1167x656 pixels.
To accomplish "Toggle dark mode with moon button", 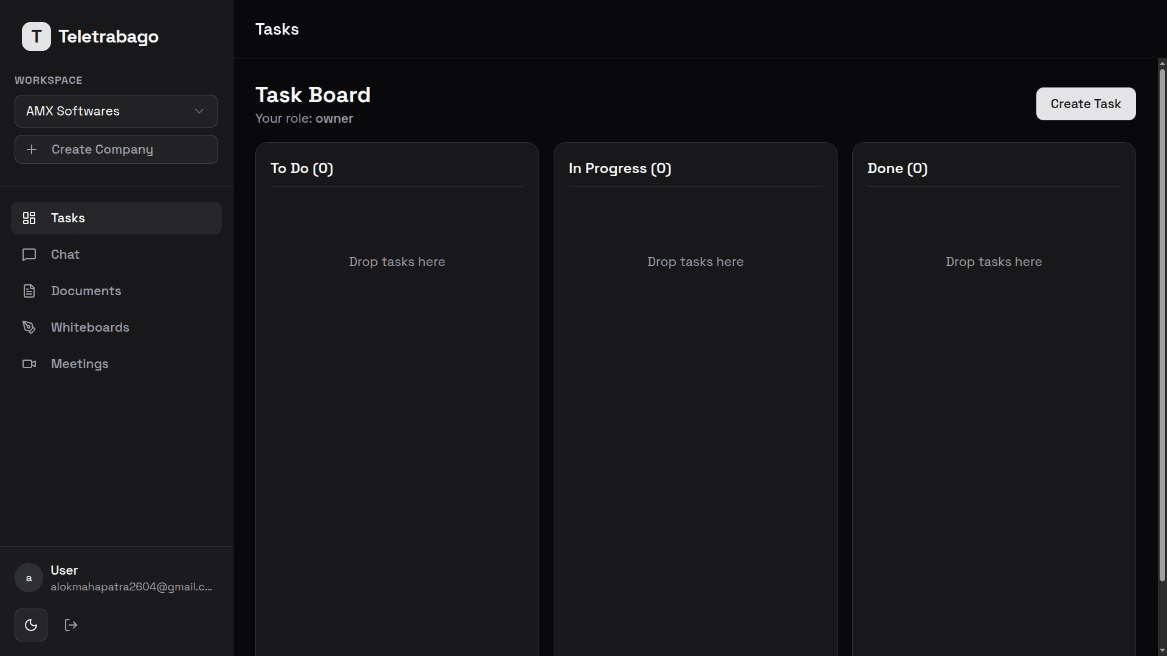I will point(31,625).
